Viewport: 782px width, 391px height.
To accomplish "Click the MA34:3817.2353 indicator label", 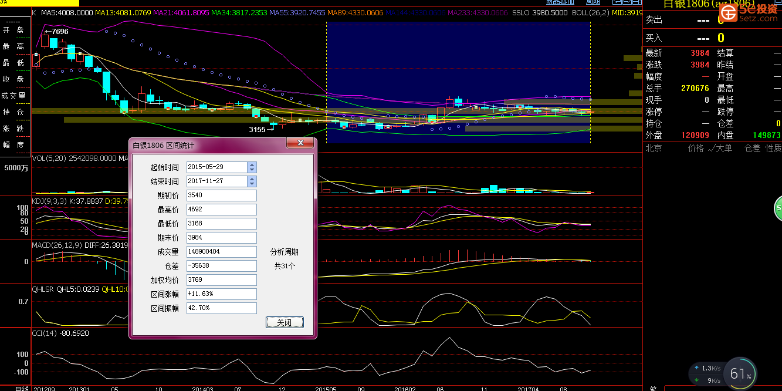I will (239, 12).
